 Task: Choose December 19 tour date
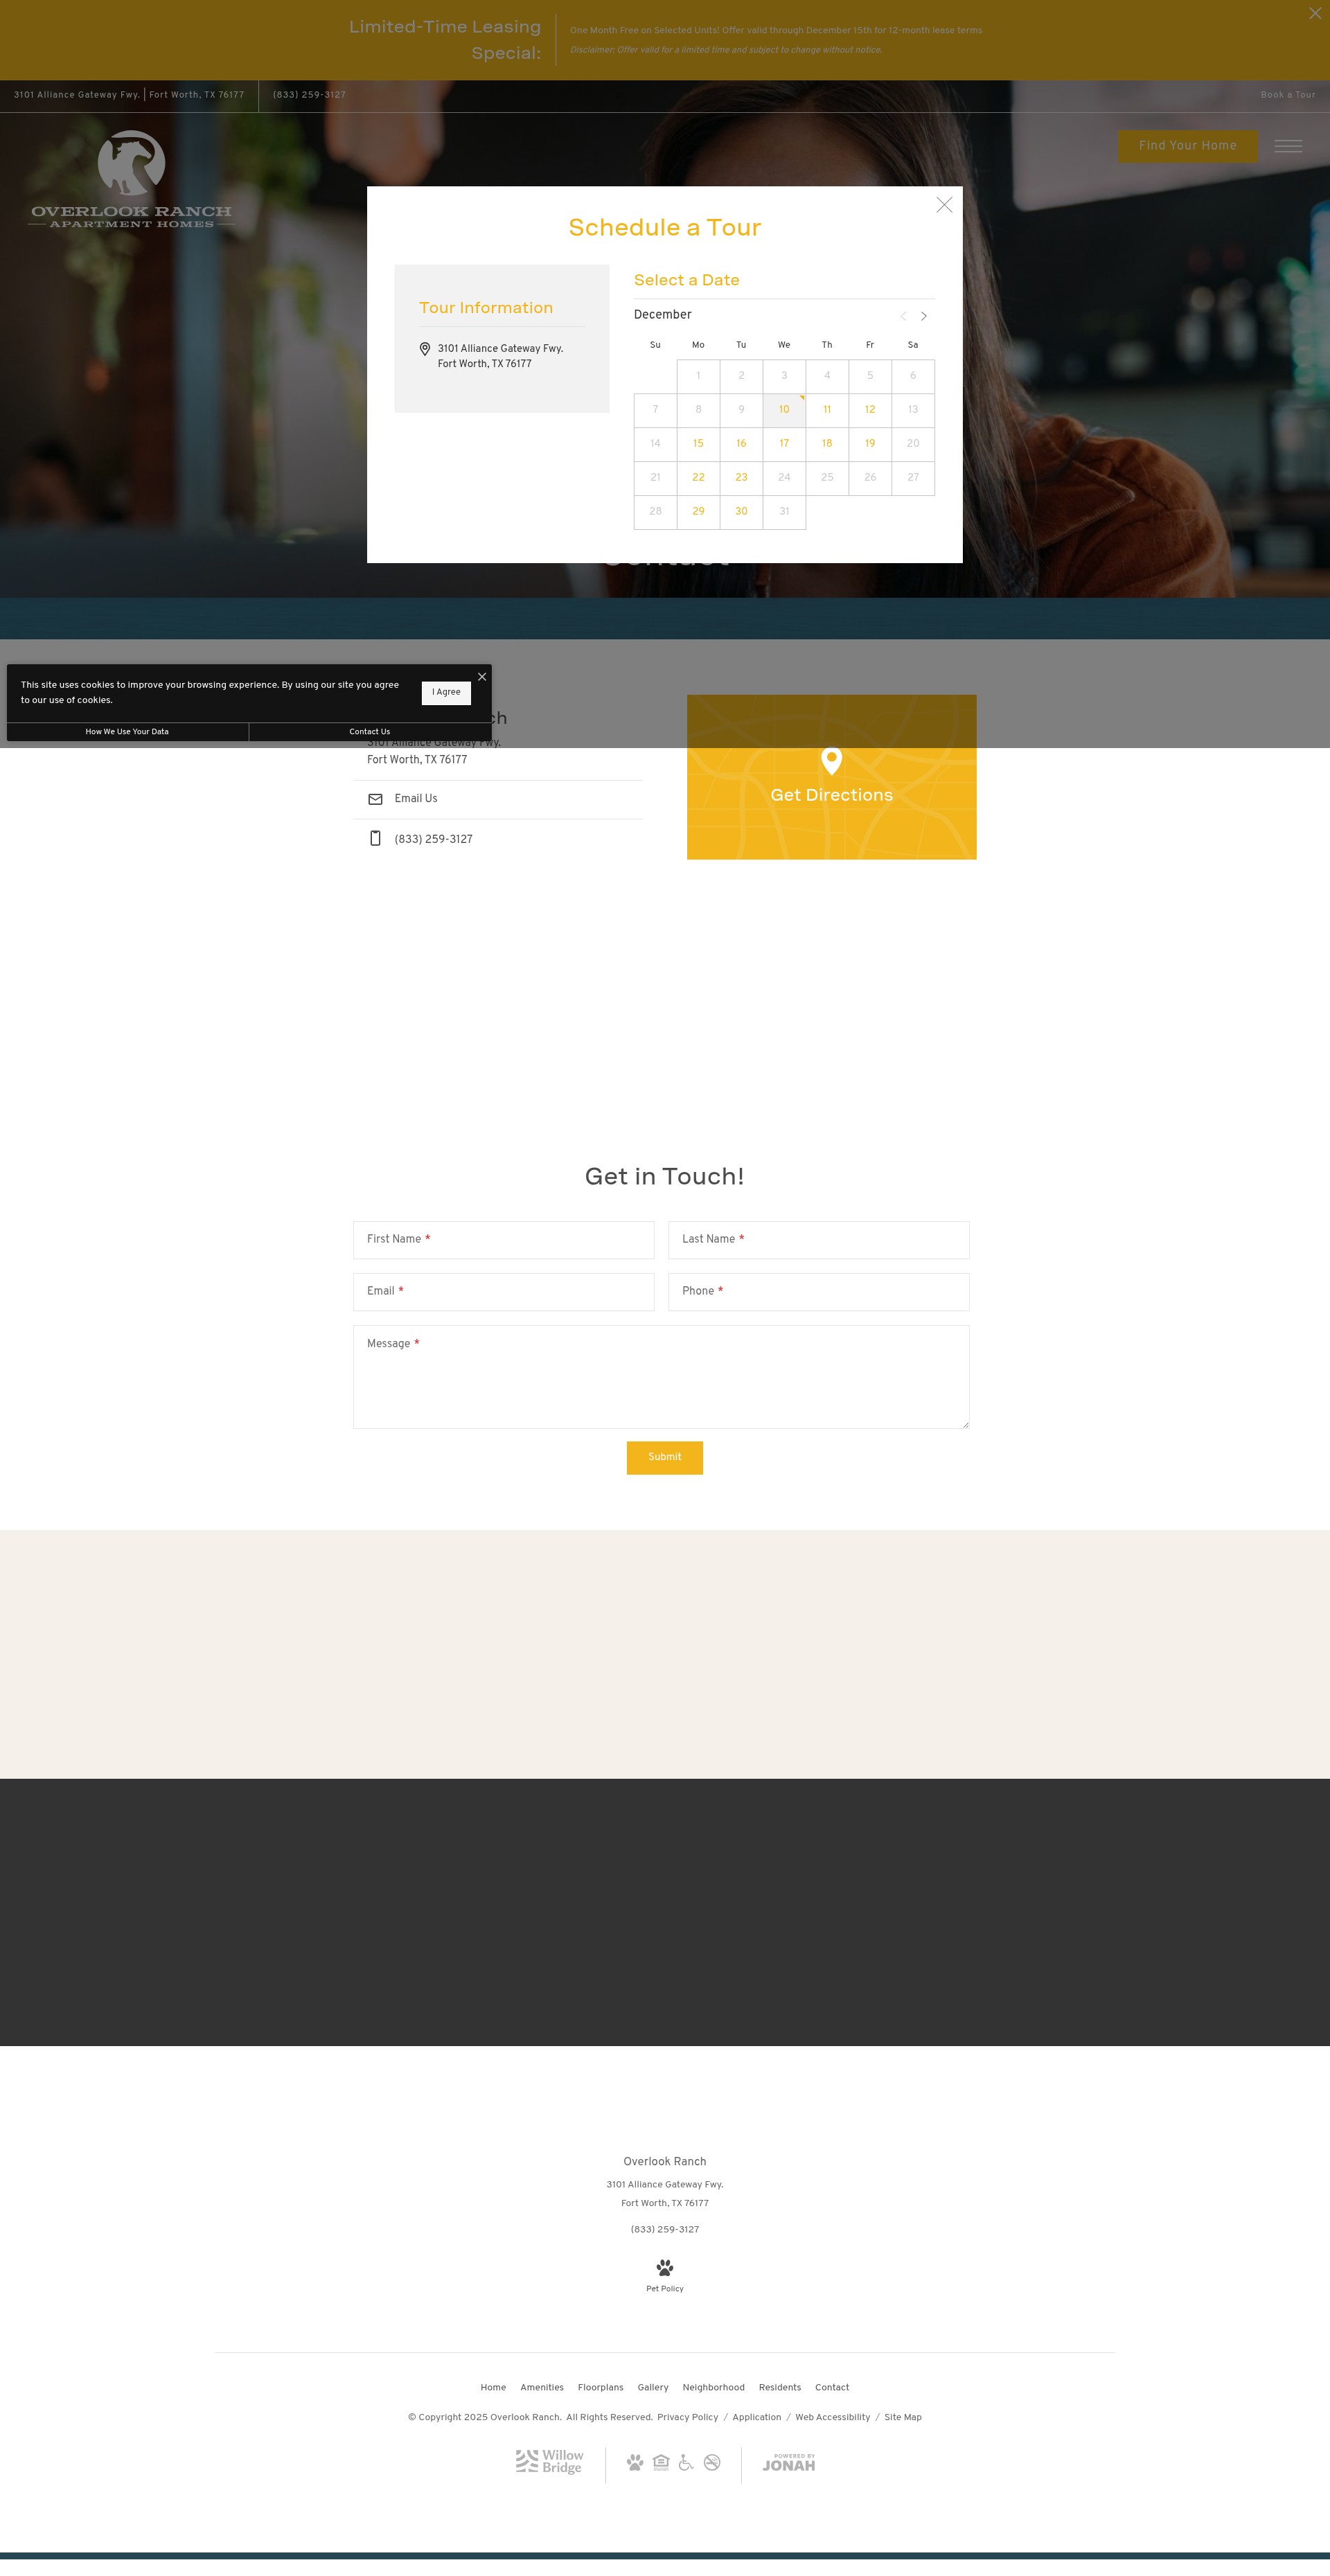(x=870, y=444)
